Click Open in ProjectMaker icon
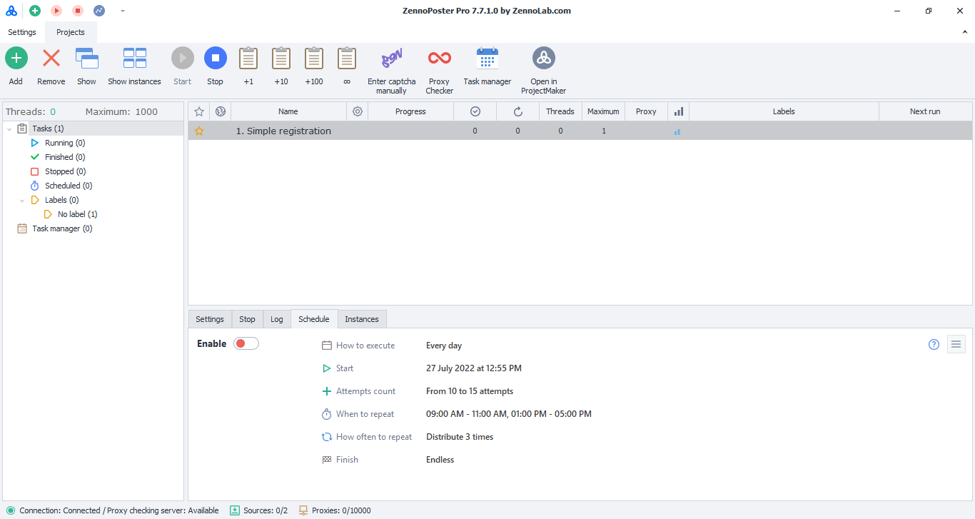This screenshot has height=519, width=975. click(x=543, y=59)
